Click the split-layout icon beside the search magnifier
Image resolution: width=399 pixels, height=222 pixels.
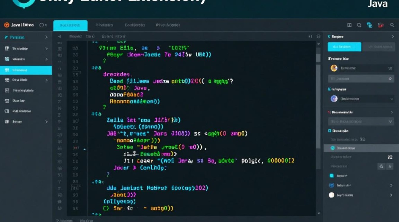349,25
